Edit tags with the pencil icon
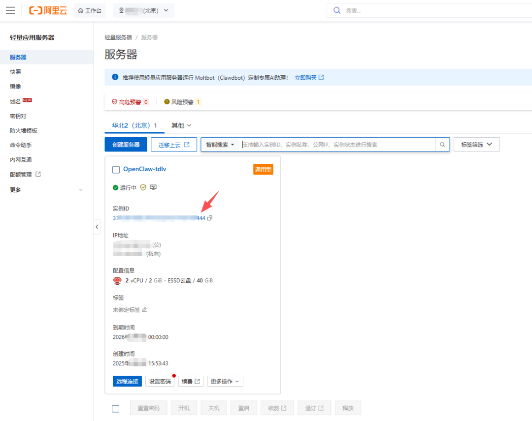The height and width of the screenshot is (421, 532). [144, 310]
